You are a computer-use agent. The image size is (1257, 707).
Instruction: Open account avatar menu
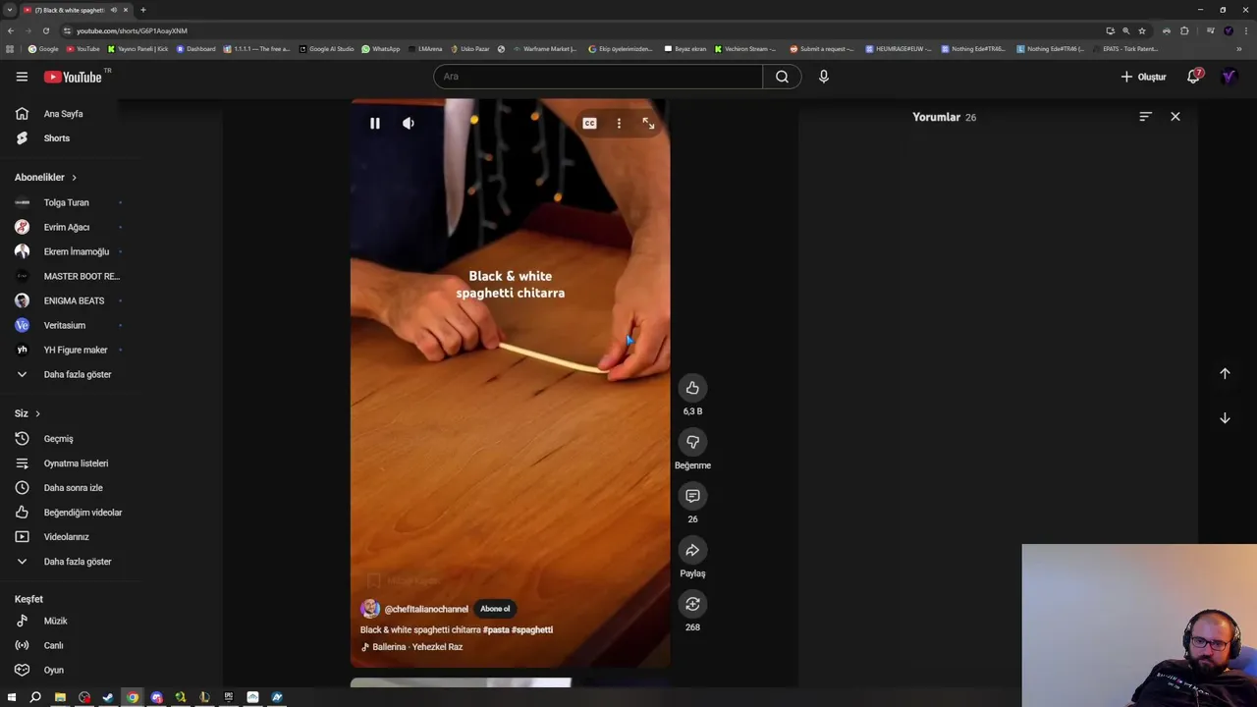click(x=1229, y=77)
